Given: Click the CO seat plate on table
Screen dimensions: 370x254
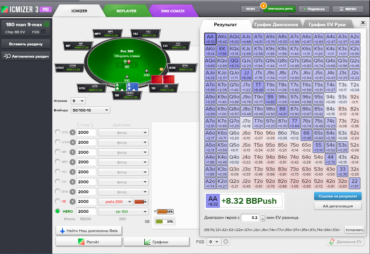Looking at the screenshot, I should click(175, 46).
